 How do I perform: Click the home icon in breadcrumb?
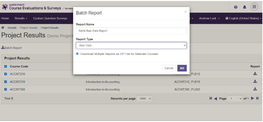[3, 28]
